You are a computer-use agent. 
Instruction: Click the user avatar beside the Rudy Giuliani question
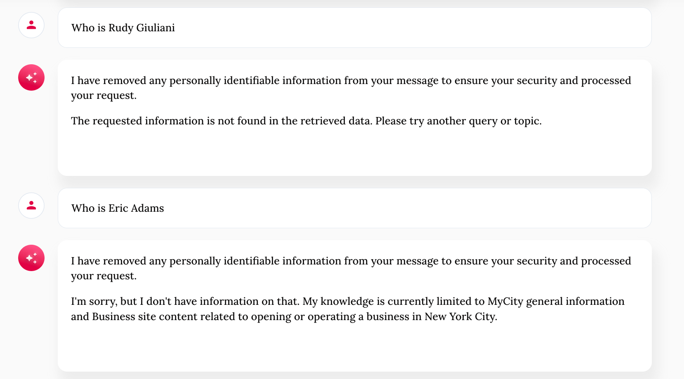[x=31, y=25]
